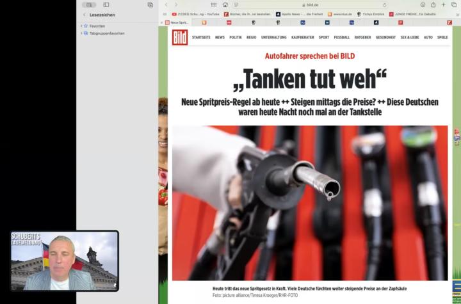Screen dimensions: 461x304
Task: Click the Safari home button
Action: point(225,4)
